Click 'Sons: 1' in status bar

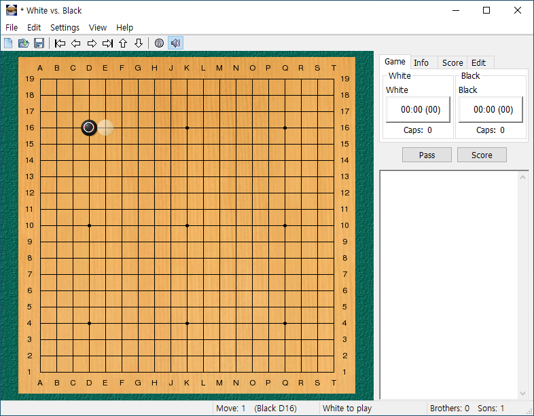click(x=491, y=408)
